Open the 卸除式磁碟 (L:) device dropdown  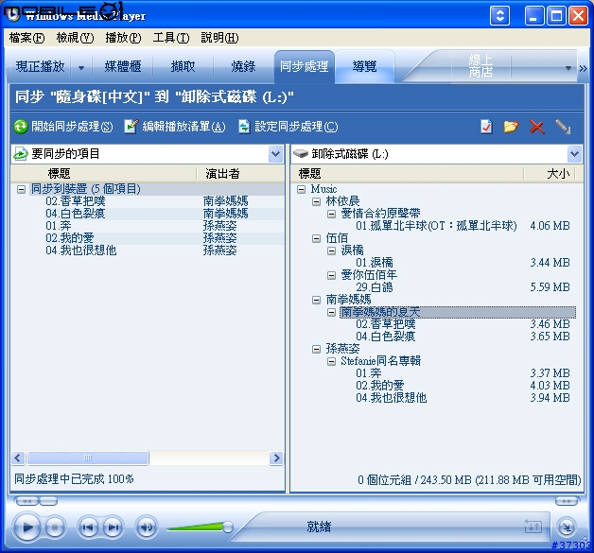click(574, 154)
